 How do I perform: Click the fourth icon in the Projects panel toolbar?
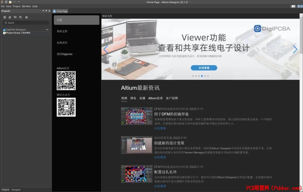20,17
